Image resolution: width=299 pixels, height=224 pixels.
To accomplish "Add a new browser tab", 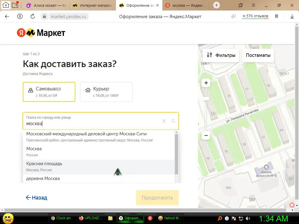I will point(216,5).
